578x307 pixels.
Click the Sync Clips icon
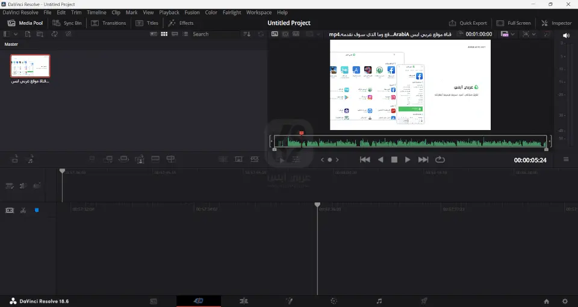(55, 34)
